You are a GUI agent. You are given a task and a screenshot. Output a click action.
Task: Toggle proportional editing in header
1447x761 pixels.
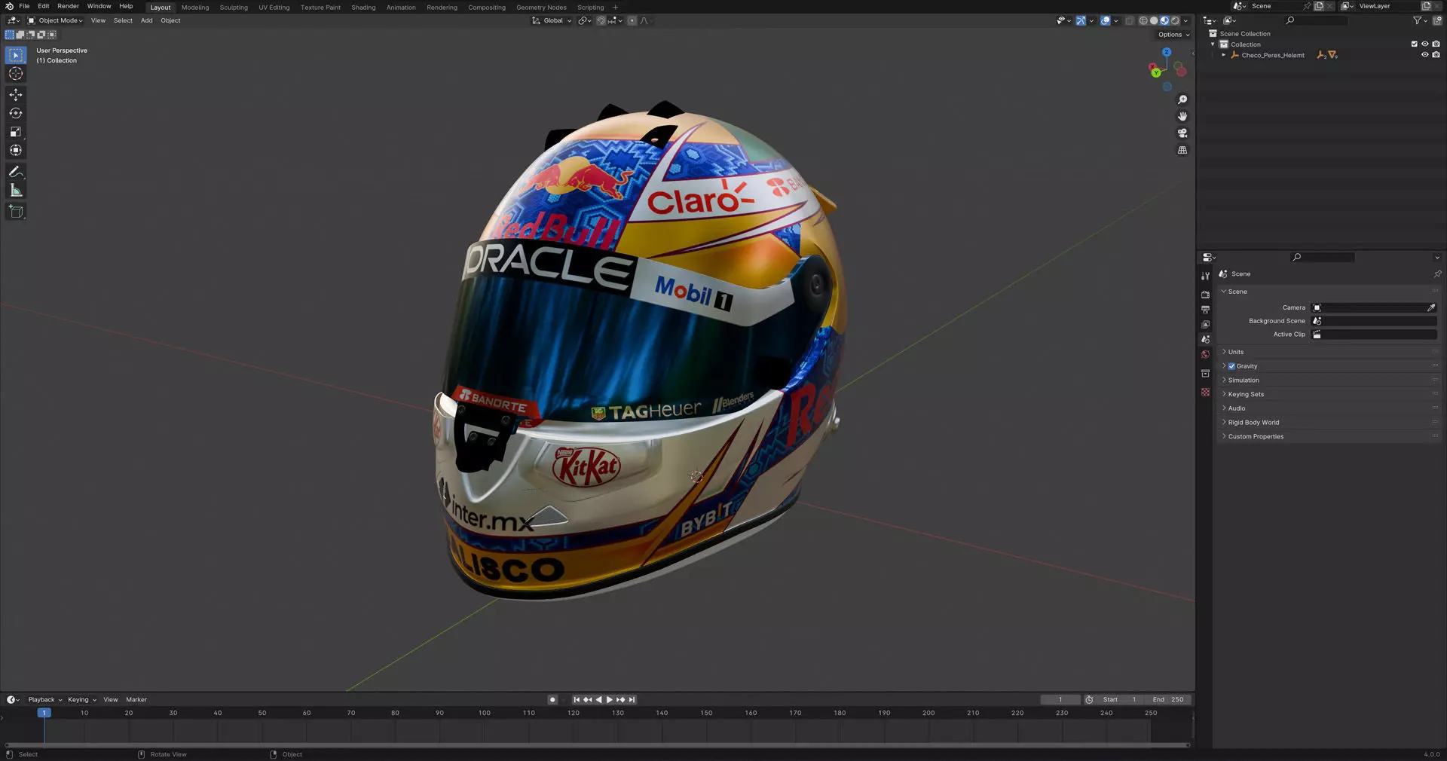coord(632,20)
